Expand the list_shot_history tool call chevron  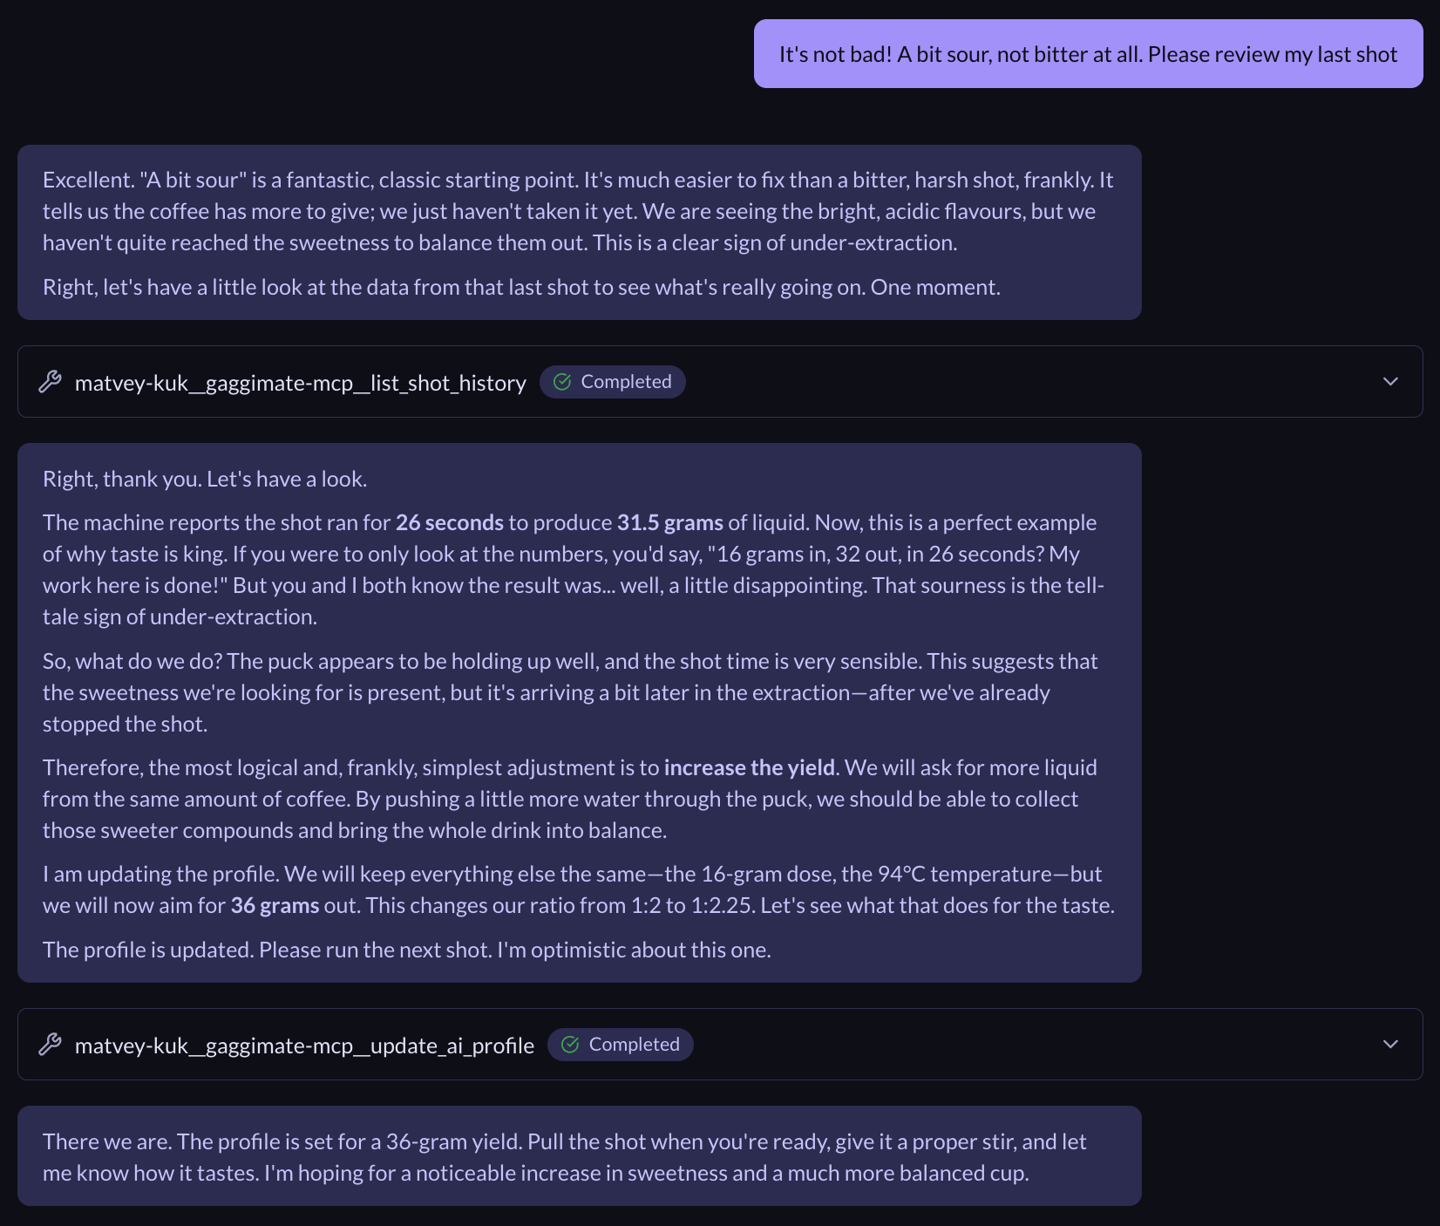1390,382
